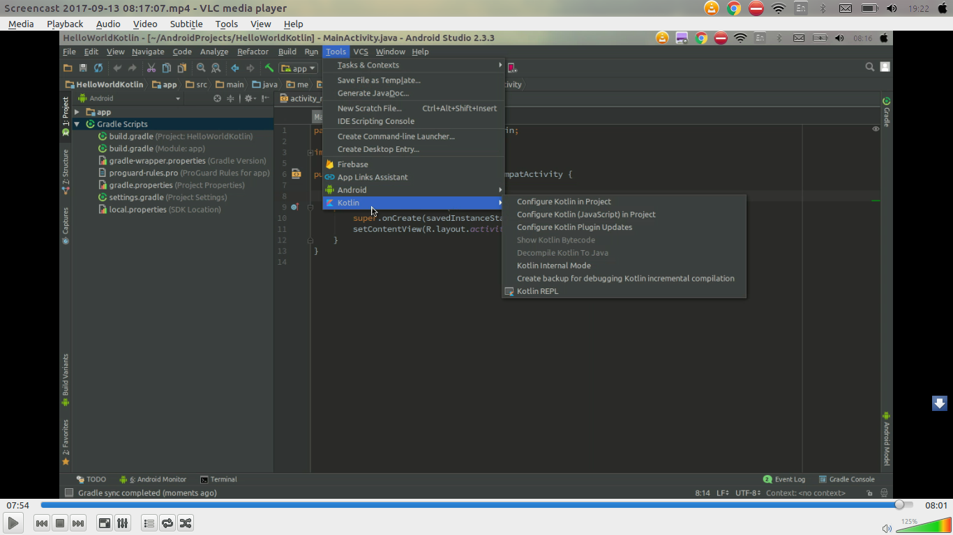This screenshot has width=953, height=535.
Task: Adjust the VLC volume slider at 125%
Action: 922,526
